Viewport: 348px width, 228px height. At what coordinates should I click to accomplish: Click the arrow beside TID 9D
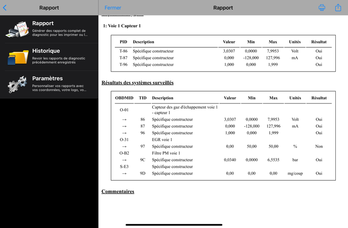[124, 173]
